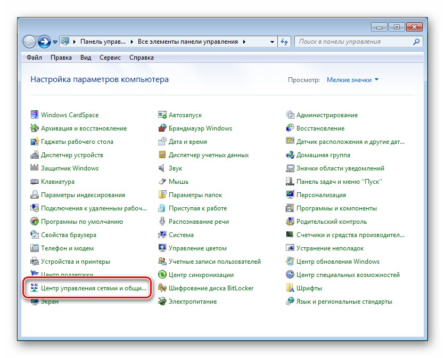This screenshot has width=445, height=358.
Task: Click the Администрирование gear icon
Action: 290,115
